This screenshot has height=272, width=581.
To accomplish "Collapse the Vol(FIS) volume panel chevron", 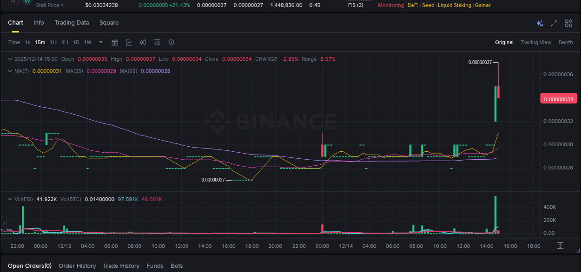I will coord(10,199).
